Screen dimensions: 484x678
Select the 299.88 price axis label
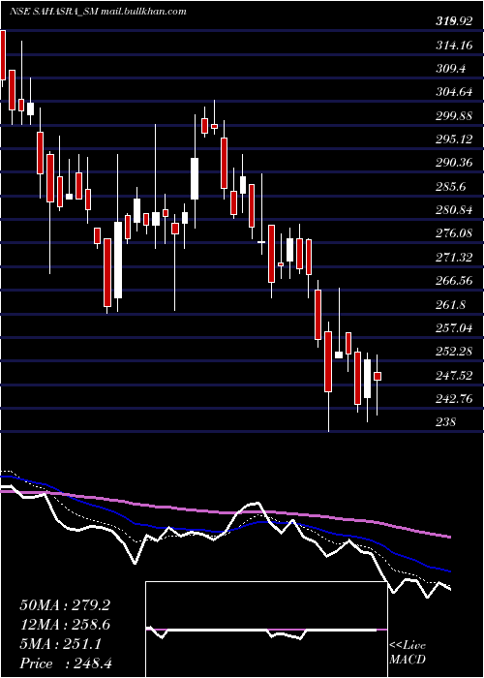pyautogui.click(x=454, y=115)
